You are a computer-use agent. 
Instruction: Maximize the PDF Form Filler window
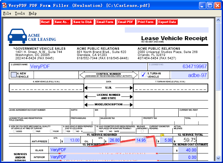tap(210, 6)
